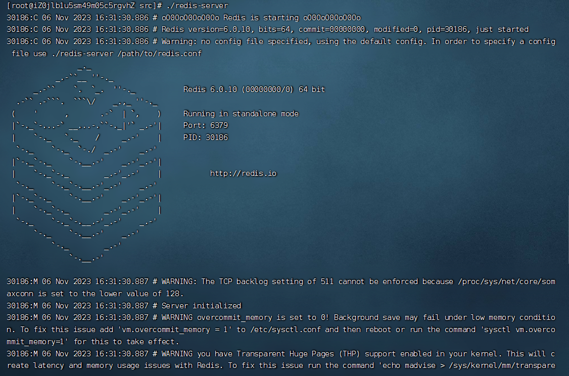Image resolution: width=569 pixels, height=376 pixels.
Task: Click 'WARNING overcommit_memory is set to 0!' text
Action: point(245,317)
